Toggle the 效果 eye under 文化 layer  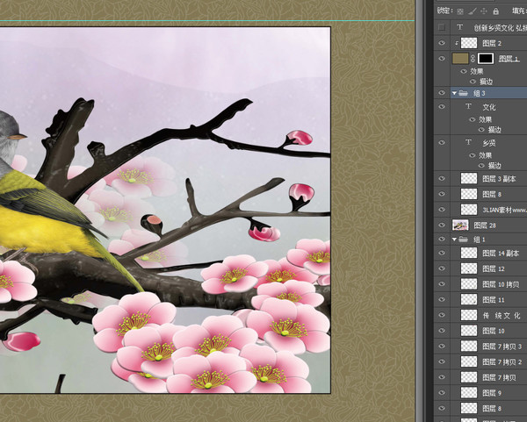point(473,119)
